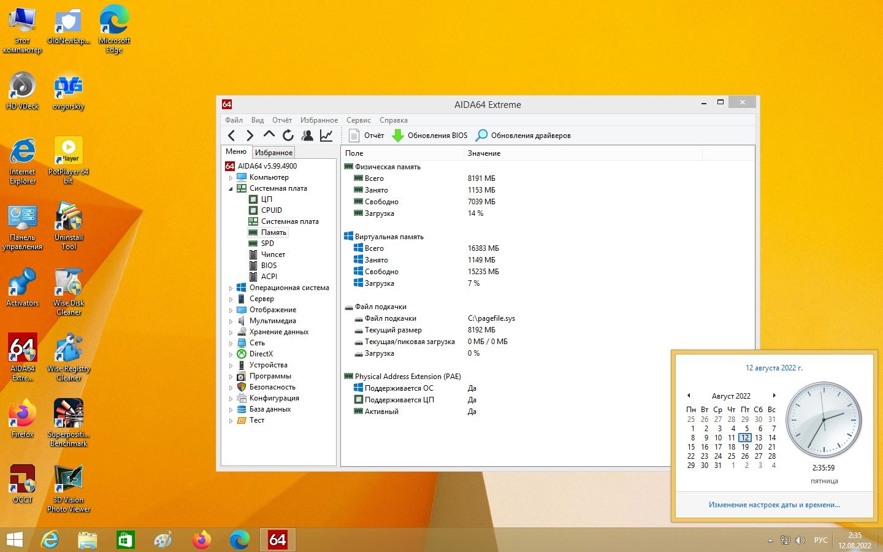
Task: Click the forward navigation arrow in AIDA64
Action: pos(250,136)
